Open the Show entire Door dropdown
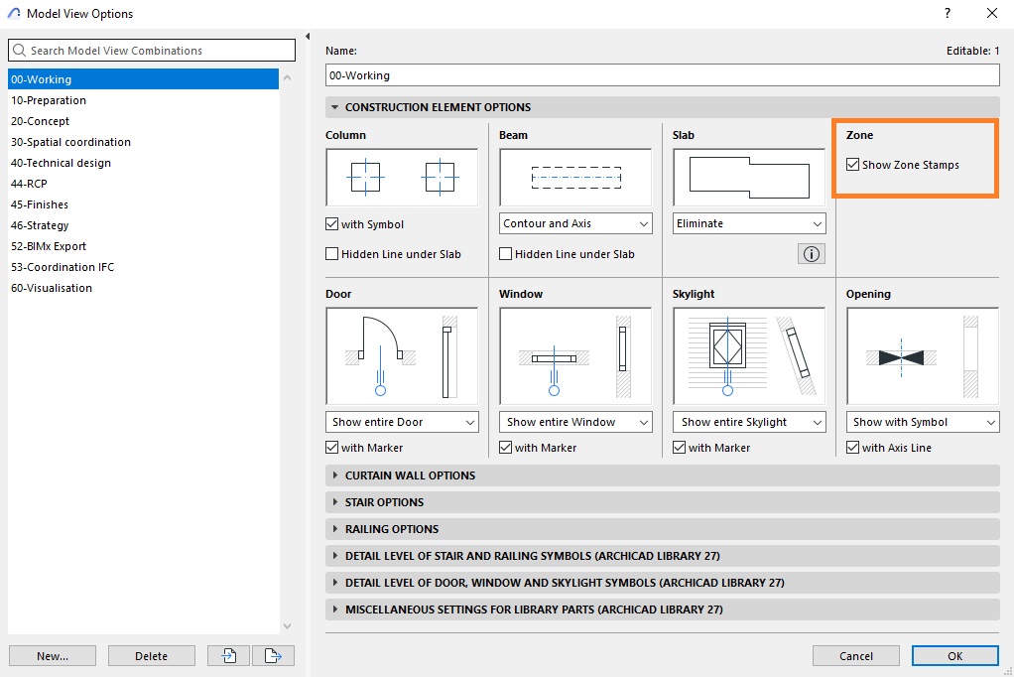Viewport: 1014px width, 677px height. [x=402, y=422]
